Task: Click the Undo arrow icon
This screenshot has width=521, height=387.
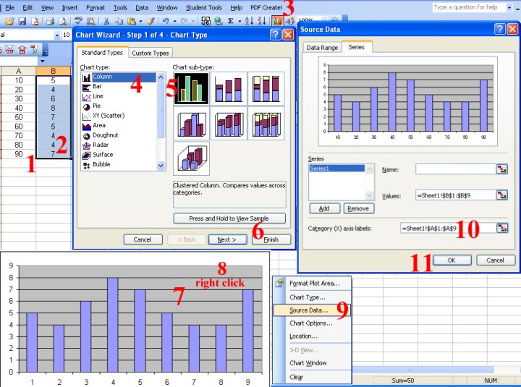Action: coord(166,21)
